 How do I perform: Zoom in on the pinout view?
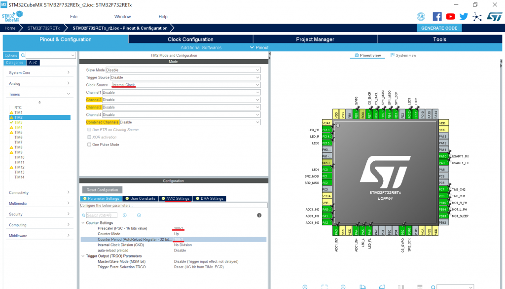[x=305, y=287]
